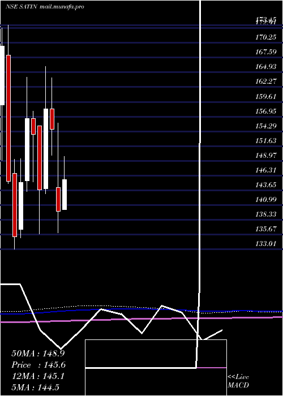Select the 133.01 price axis label

(266, 244)
